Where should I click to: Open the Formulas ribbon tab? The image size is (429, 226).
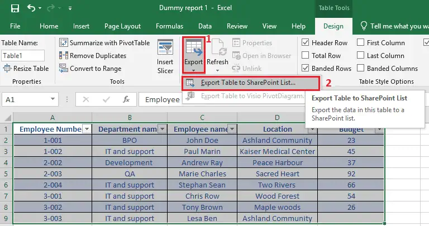(x=169, y=26)
